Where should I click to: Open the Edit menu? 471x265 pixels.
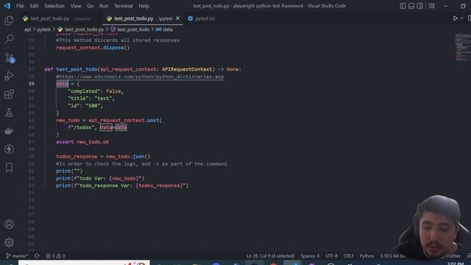point(34,6)
